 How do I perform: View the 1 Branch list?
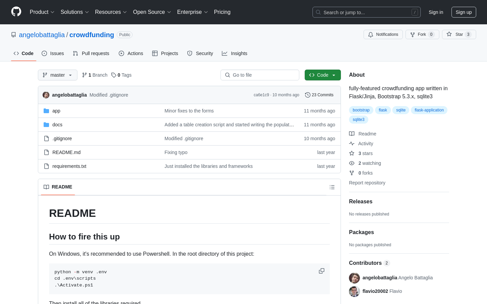pyautogui.click(x=95, y=75)
